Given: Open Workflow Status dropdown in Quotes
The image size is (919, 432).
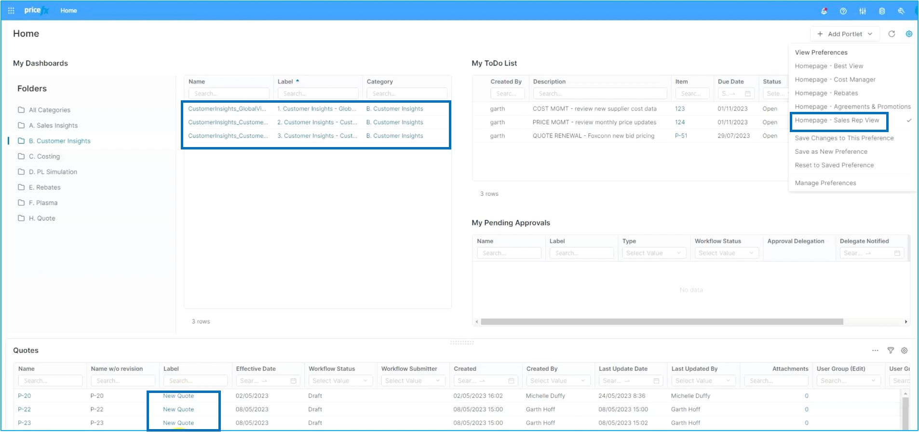Looking at the screenshot, I should tap(340, 381).
